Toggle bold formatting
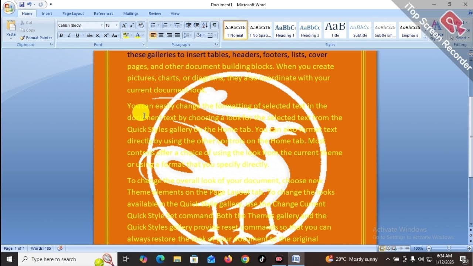This screenshot has height=266, width=473. (x=61, y=35)
